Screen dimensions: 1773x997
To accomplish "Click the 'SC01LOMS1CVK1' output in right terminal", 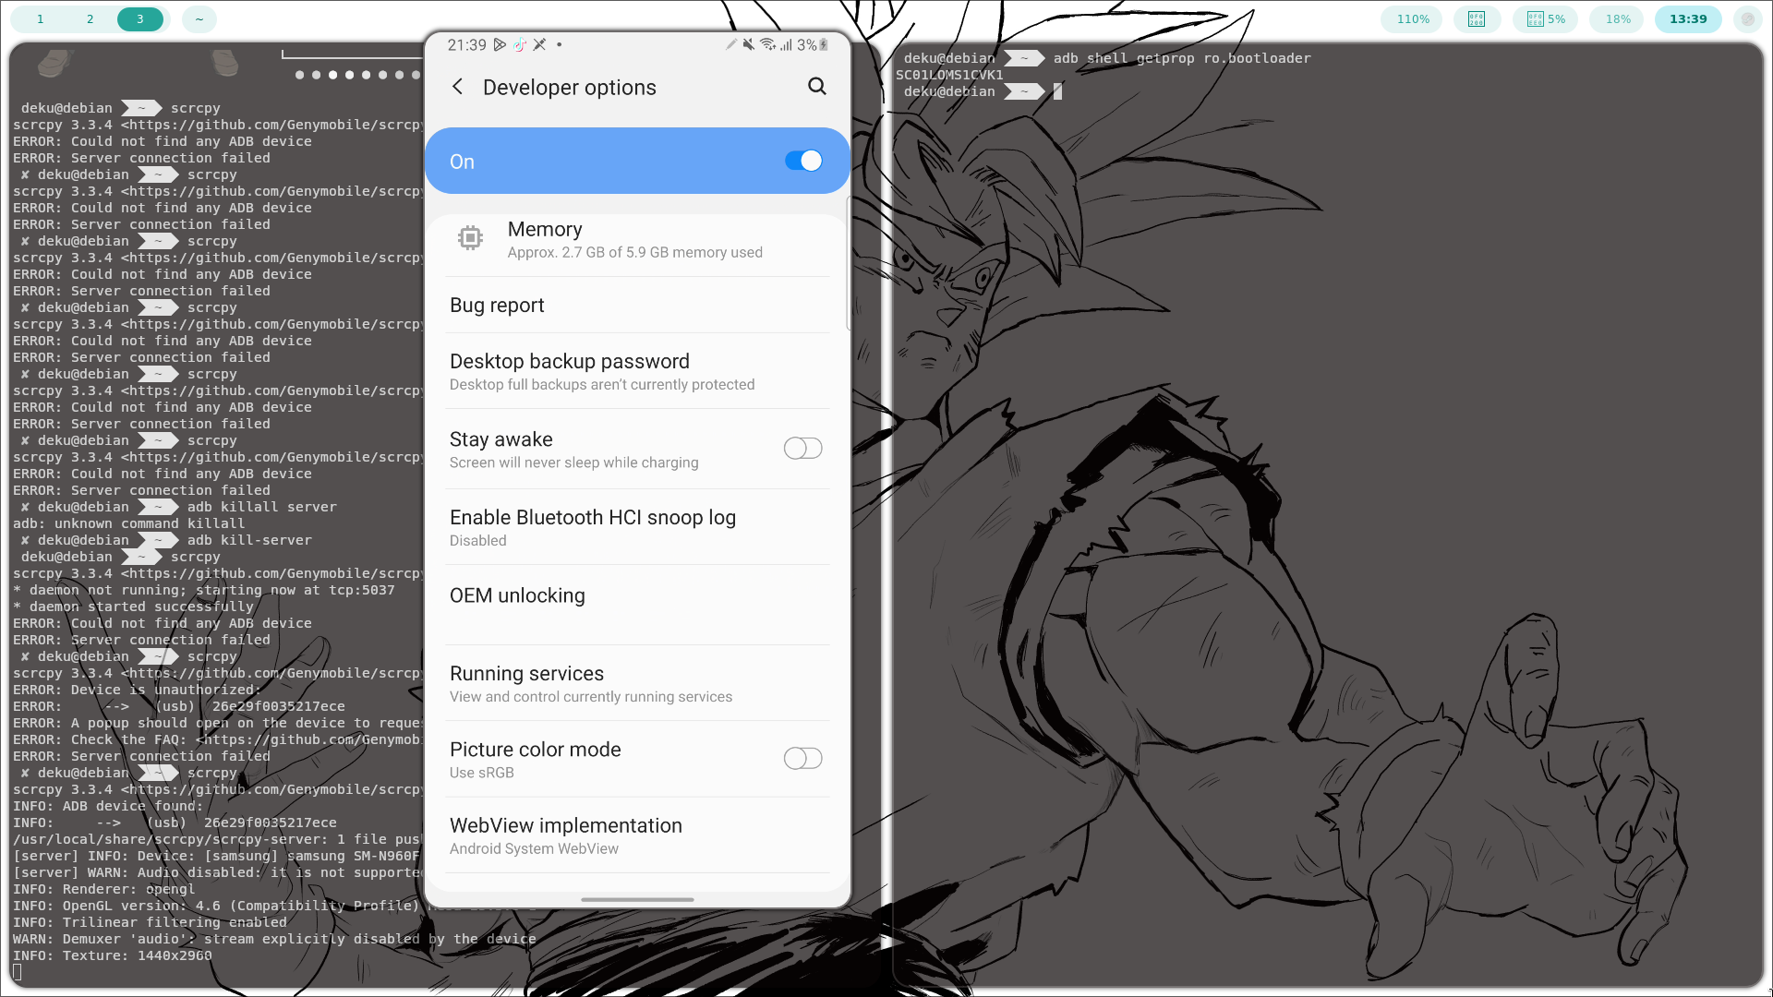I will point(949,75).
